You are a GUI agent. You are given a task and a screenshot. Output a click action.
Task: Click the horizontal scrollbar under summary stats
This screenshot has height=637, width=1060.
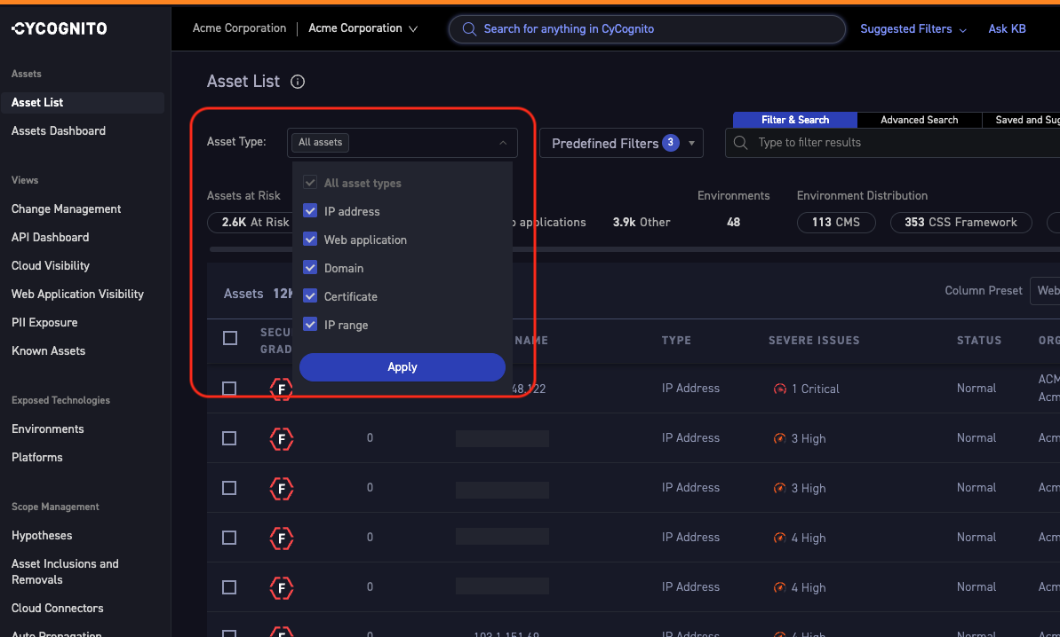click(x=634, y=249)
